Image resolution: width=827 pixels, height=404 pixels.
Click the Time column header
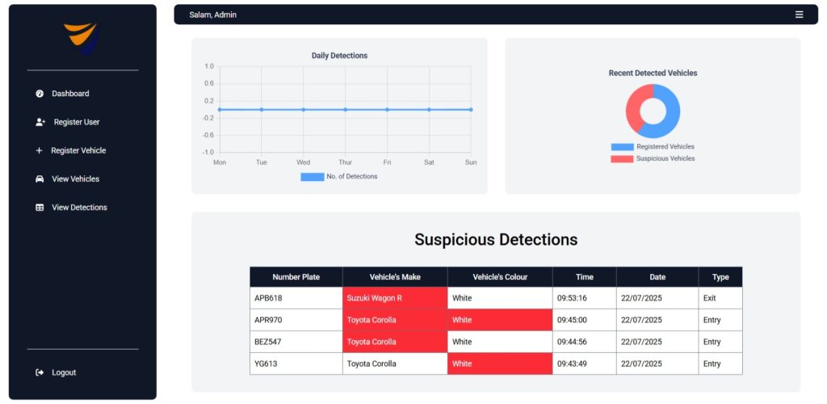pos(584,277)
